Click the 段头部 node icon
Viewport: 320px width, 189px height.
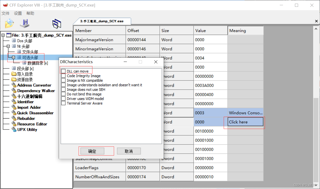(14, 68)
